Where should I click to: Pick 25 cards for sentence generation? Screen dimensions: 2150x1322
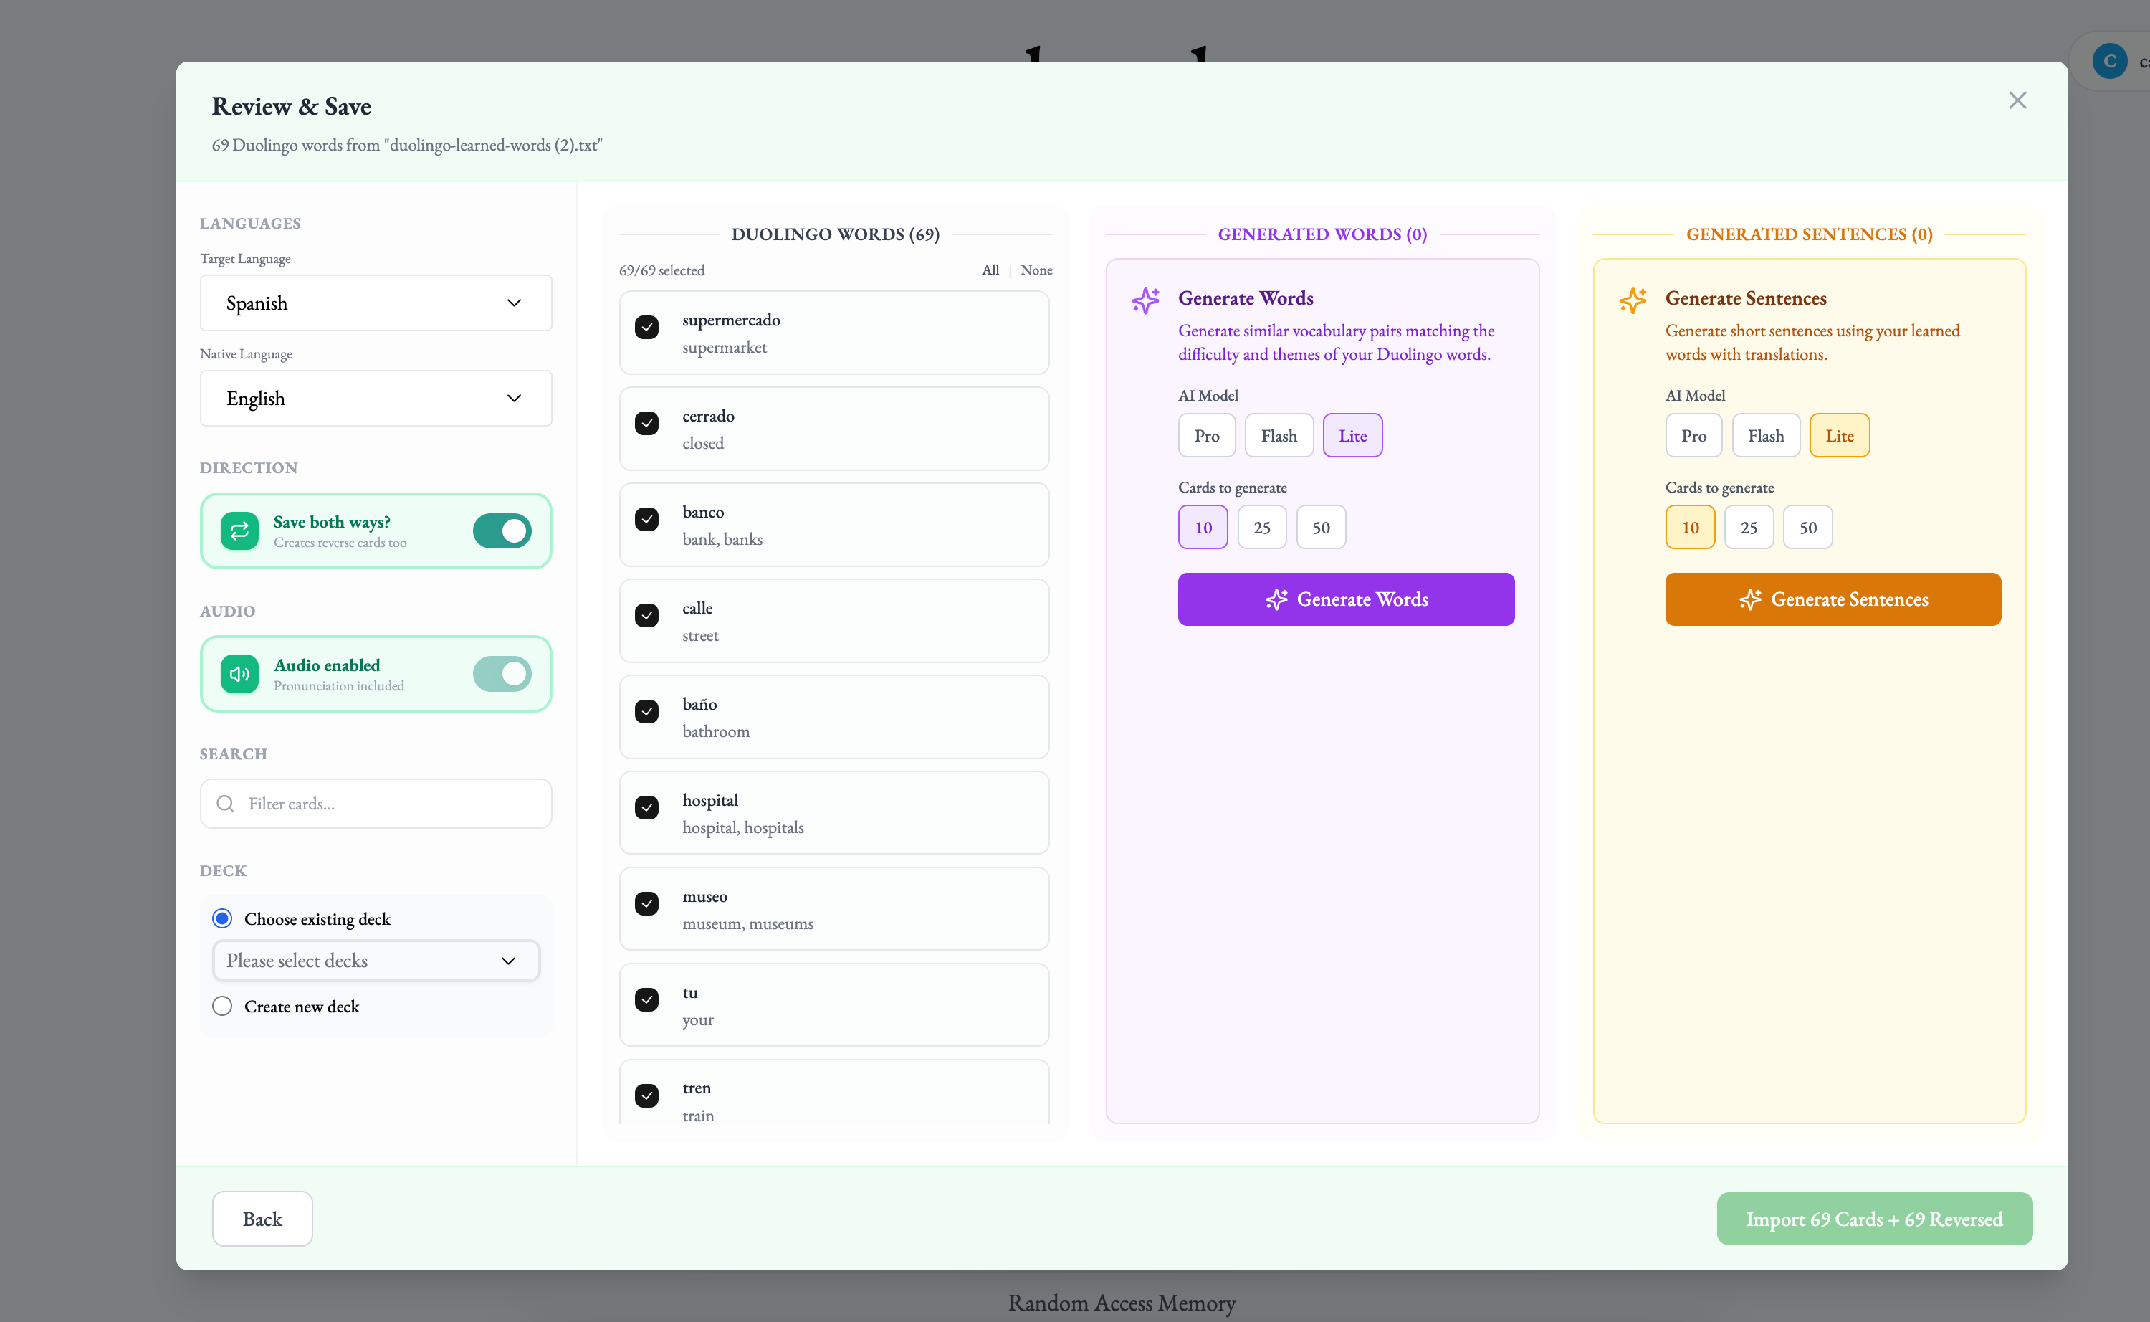coord(1748,527)
